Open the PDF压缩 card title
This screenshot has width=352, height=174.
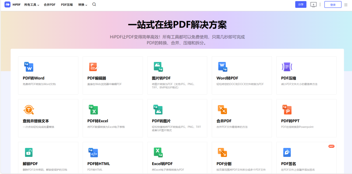tap(288, 78)
